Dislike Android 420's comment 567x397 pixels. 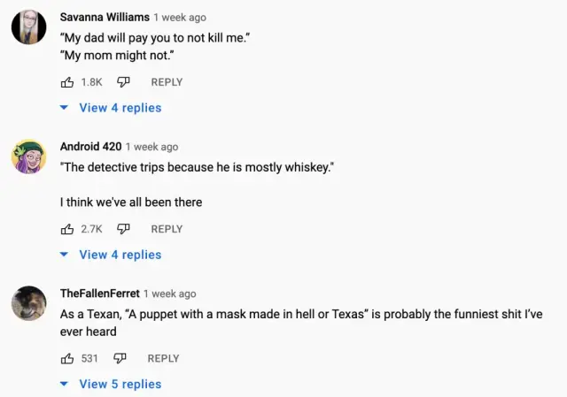[124, 229]
